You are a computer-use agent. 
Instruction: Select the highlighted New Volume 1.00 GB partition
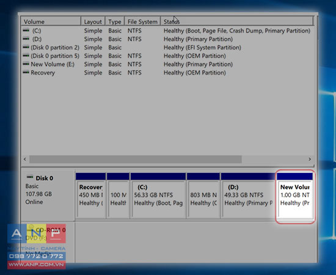pyautogui.click(x=295, y=196)
